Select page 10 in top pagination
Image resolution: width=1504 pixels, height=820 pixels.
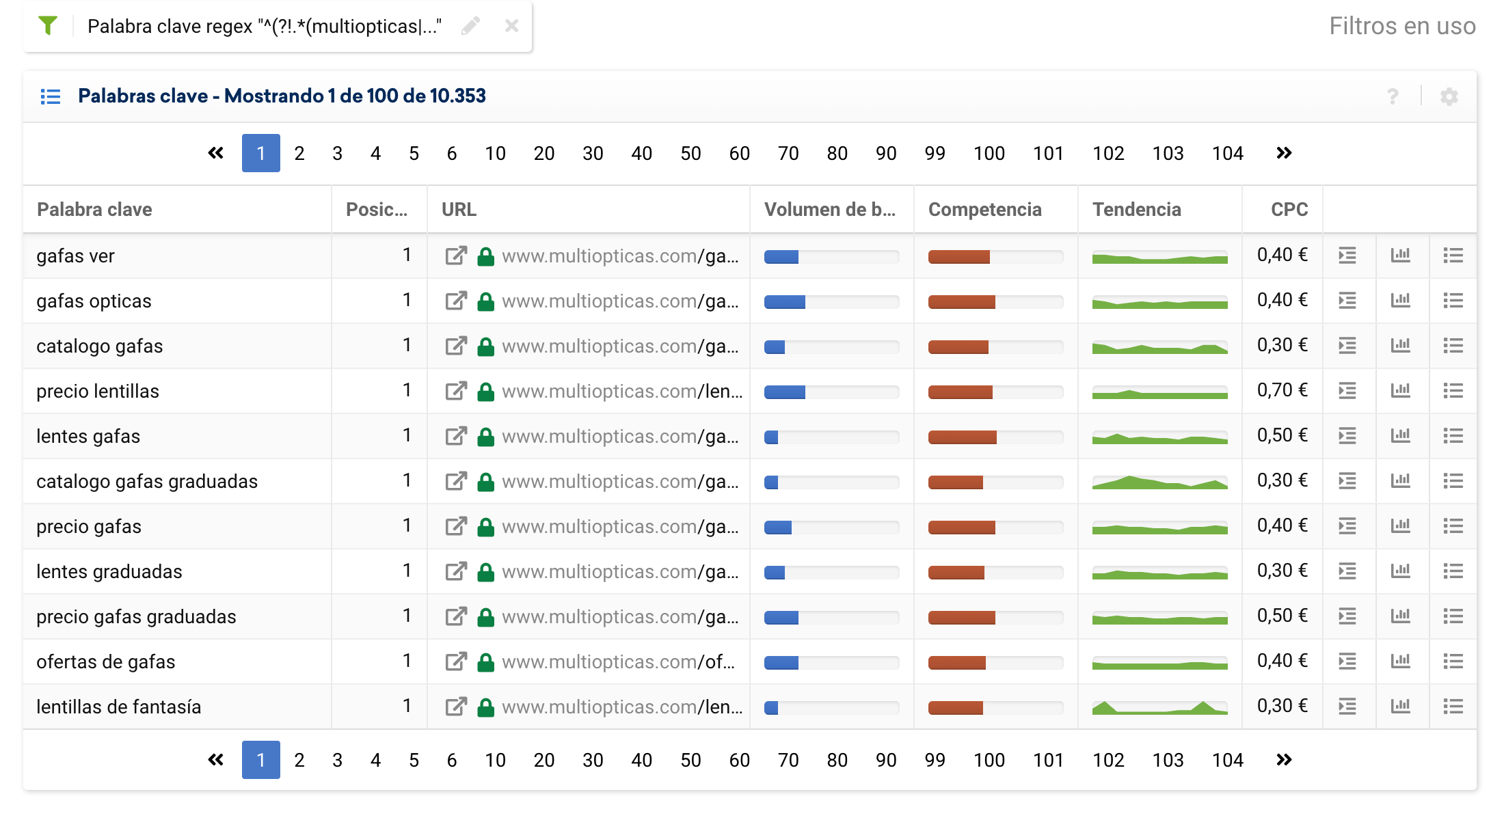495,153
